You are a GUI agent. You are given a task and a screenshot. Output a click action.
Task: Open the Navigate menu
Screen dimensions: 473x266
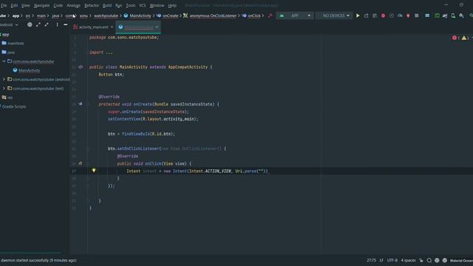(41, 5)
